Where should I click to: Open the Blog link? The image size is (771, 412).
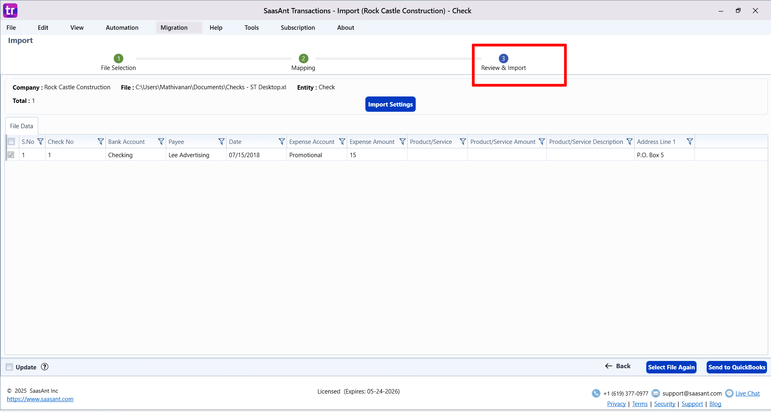715,404
